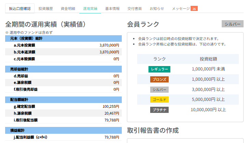Image resolution: width=247 pixels, height=143 pixels.
Task: Click the dark プラチナ rank label
Action: 159,110
